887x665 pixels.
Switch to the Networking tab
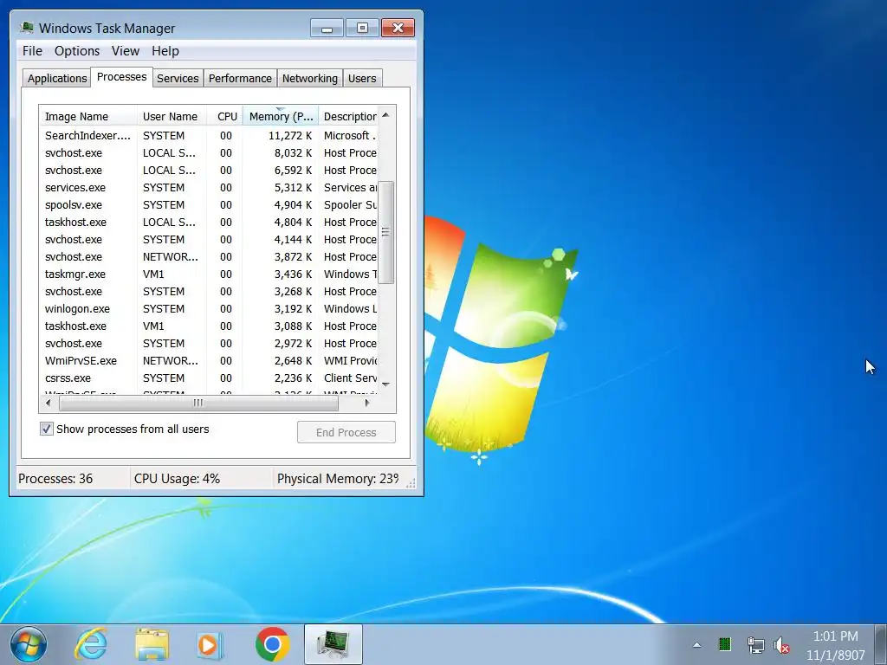pos(309,79)
